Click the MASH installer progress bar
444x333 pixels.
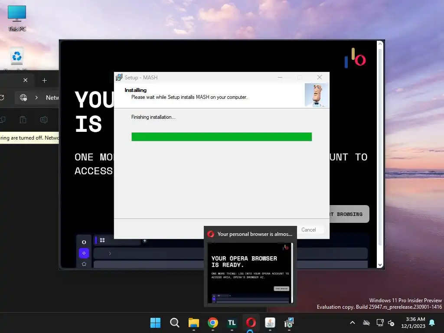point(222,137)
